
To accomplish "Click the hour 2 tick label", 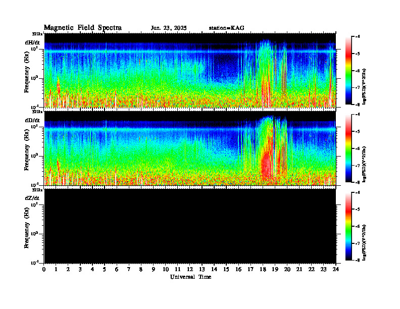I will tap(68, 269).
